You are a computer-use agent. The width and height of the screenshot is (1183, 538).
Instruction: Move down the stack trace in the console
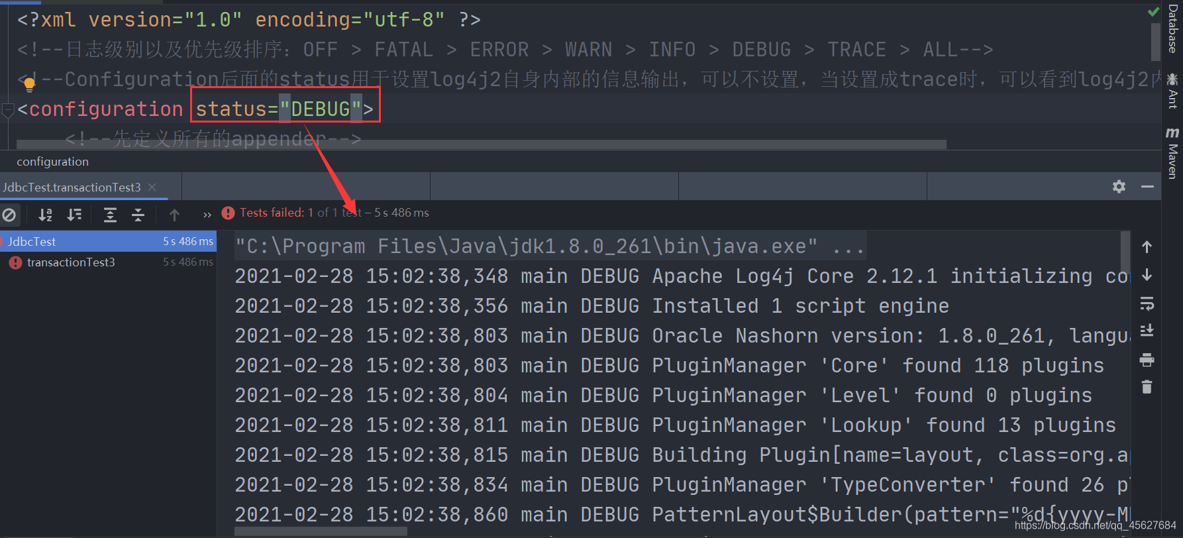[1147, 275]
